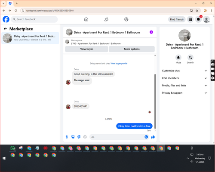
Task: Open Chrome three-dot menu
Action: pos(211,11)
